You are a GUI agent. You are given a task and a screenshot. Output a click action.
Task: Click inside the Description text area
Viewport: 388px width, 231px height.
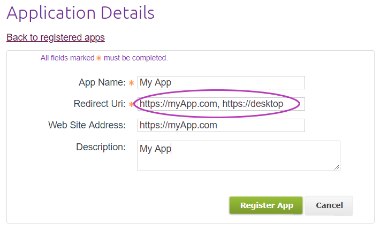239,156
